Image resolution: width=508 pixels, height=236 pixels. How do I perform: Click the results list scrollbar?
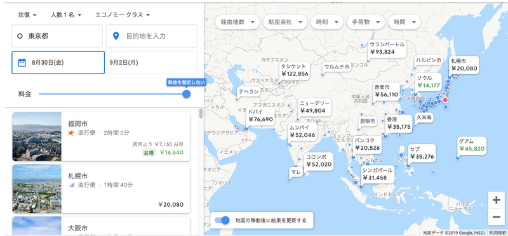click(x=201, y=114)
